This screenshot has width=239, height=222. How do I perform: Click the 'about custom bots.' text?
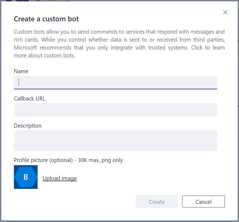(x=51, y=55)
